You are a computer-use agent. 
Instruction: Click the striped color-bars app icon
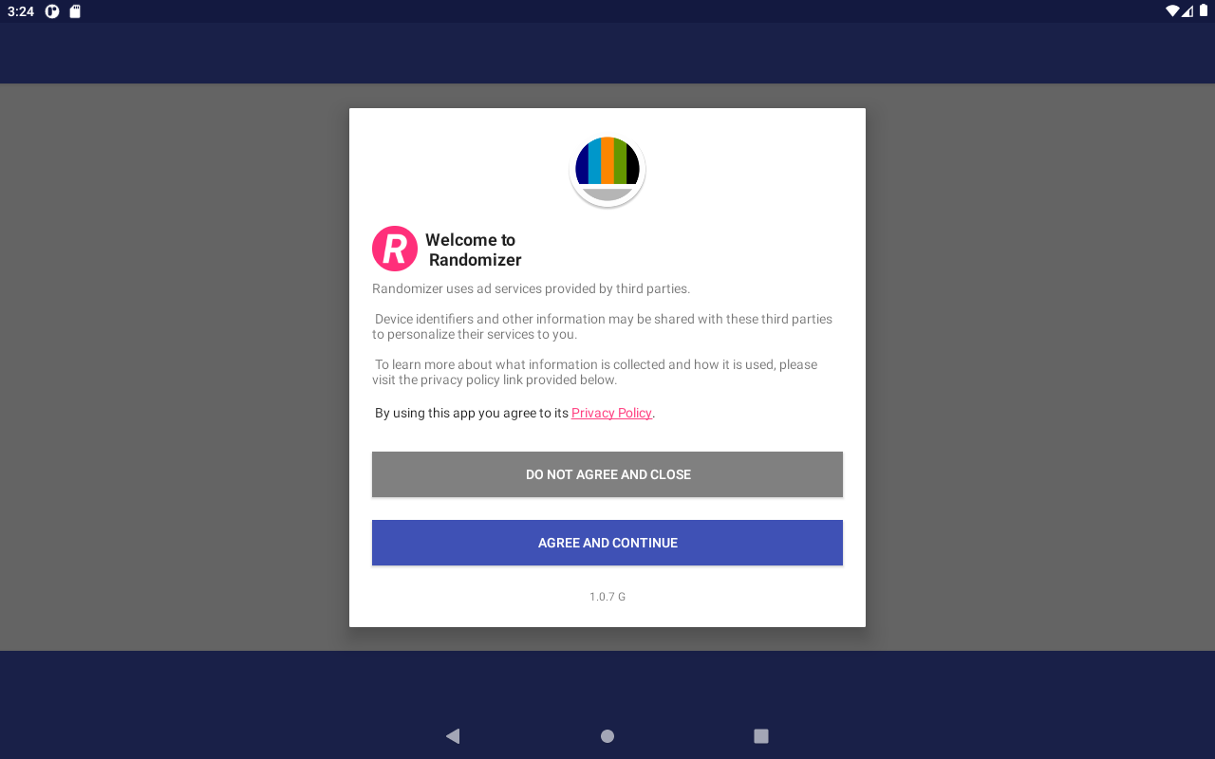click(607, 169)
